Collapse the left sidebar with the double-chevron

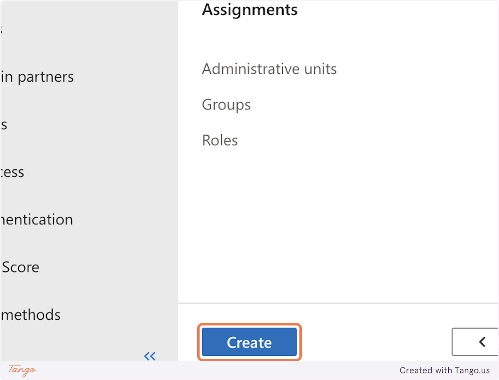(x=150, y=356)
